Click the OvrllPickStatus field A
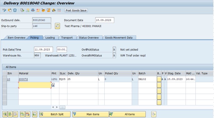 [114, 50]
